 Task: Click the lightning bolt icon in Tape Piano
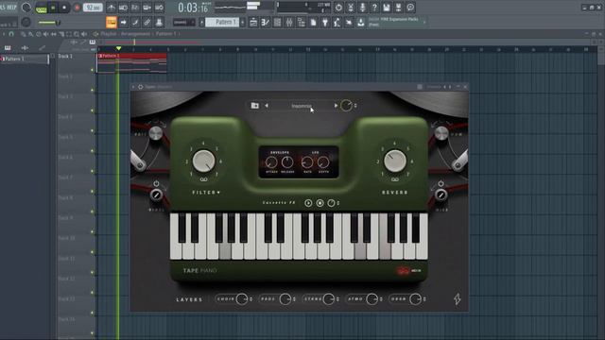[x=458, y=298]
